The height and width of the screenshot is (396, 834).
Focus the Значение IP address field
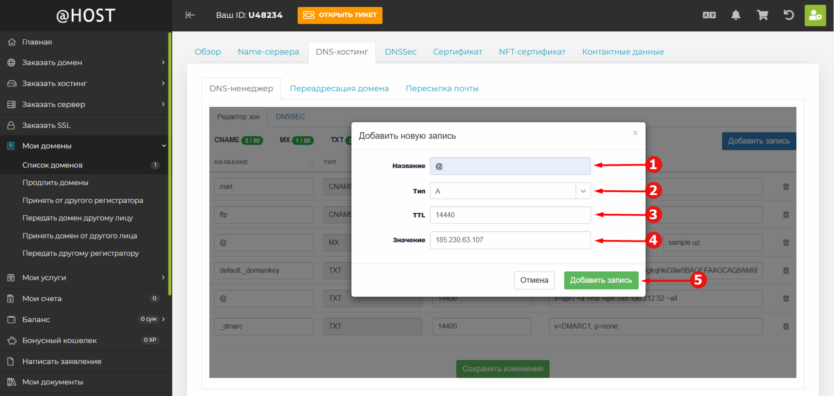pos(510,240)
